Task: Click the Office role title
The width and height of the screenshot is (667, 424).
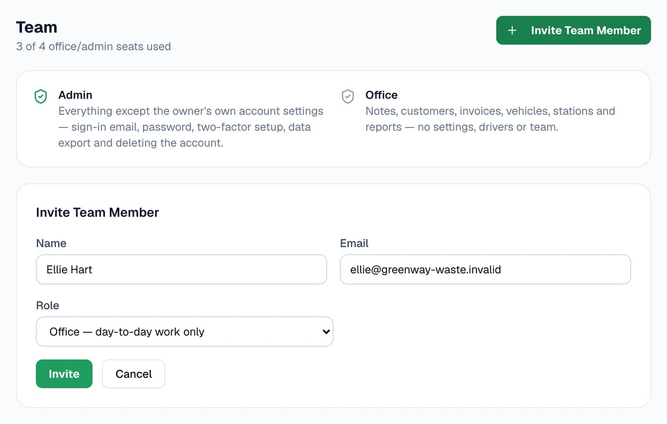Action: tap(381, 95)
